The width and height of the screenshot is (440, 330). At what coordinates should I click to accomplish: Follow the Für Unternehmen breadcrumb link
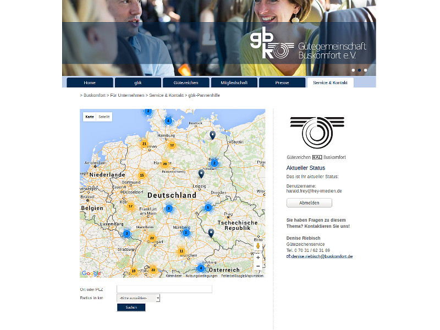coord(127,95)
